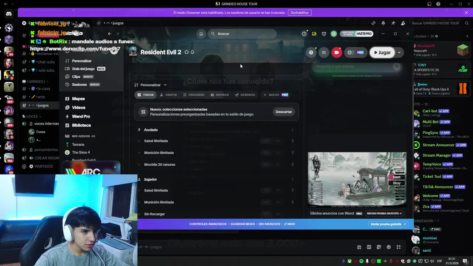Select the REFINAR tab

[220, 95]
